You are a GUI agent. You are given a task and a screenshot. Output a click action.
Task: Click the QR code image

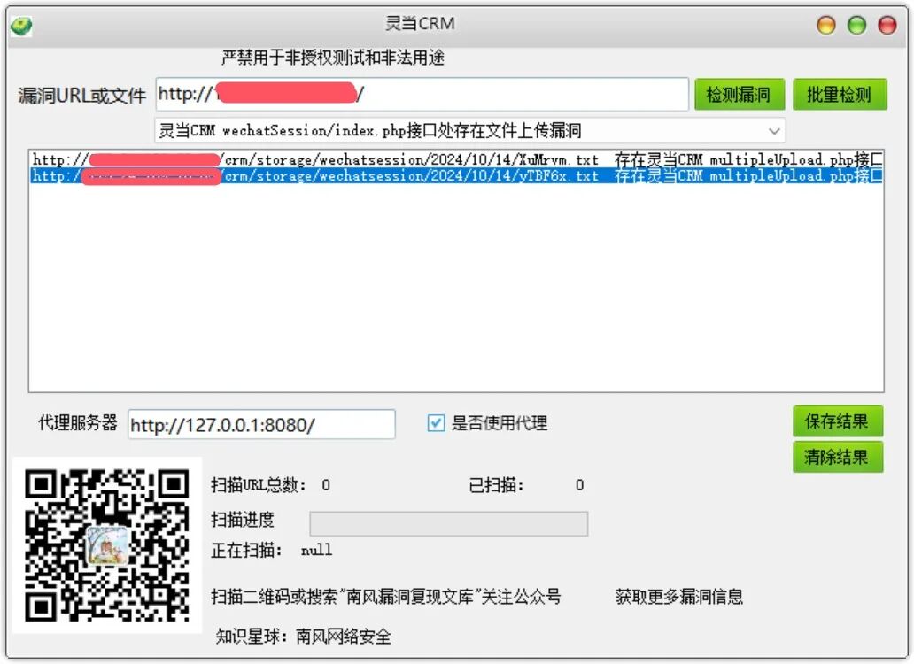(107, 545)
